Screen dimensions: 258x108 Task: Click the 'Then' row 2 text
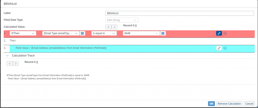pyautogui.click(x=13, y=40)
